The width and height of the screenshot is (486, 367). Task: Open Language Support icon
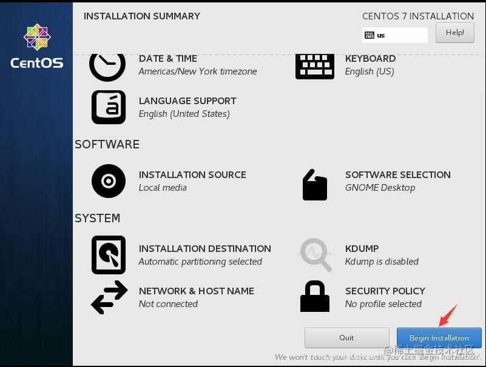[109, 107]
